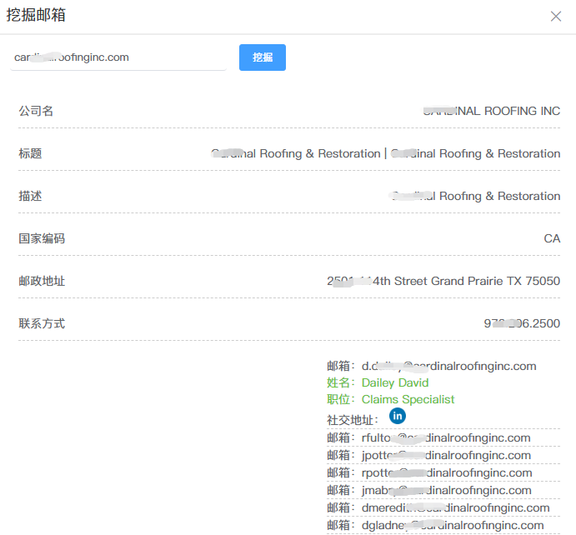Select the position Claims Specialist
576x535 pixels.
(x=408, y=399)
